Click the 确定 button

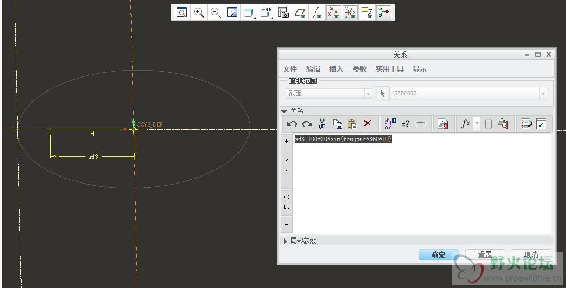point(438,255)
